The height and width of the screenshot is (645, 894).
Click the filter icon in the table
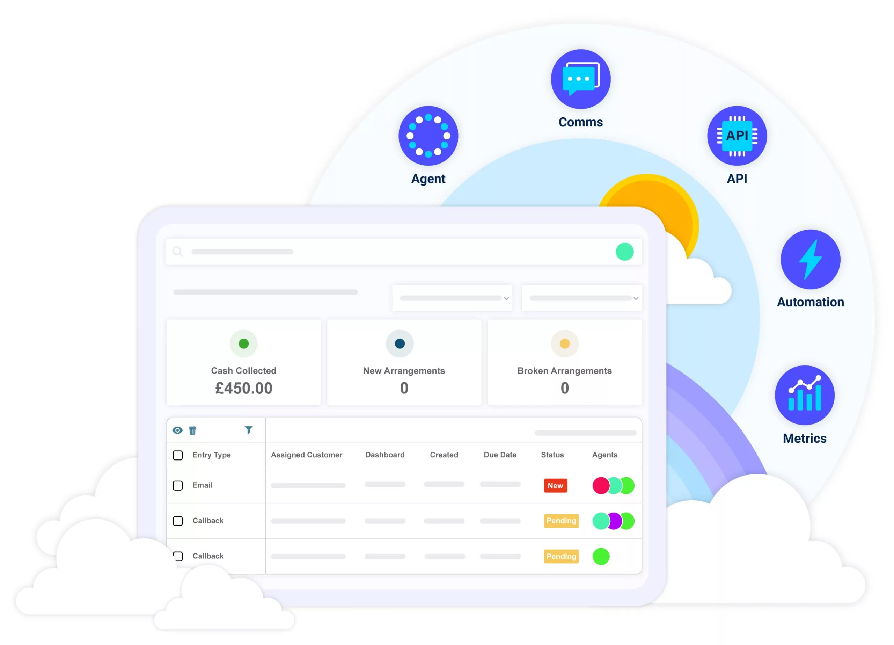248,430
